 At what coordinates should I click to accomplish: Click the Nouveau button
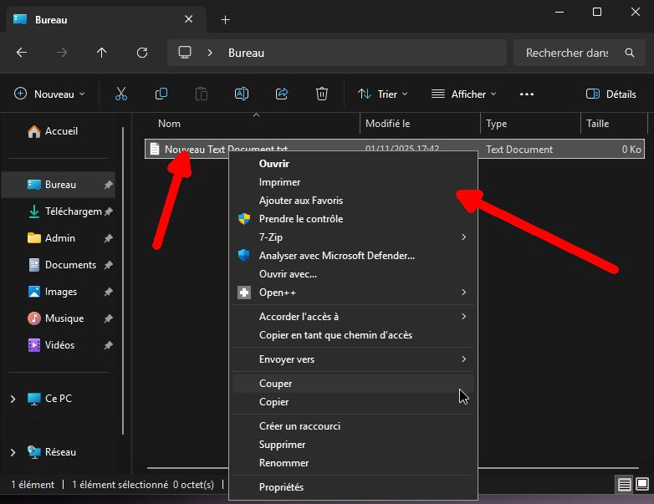click(50, 94)
